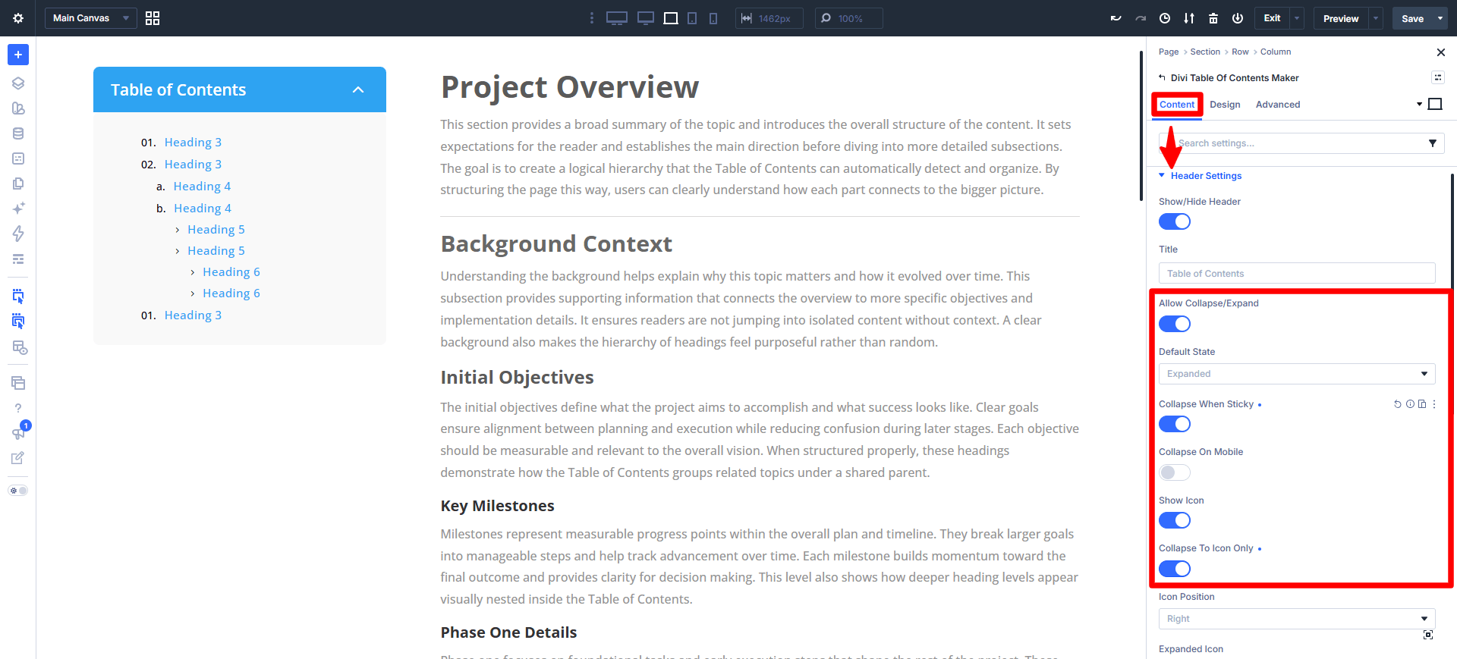Toggle the Show Icon switch
The width and height of the screenshot is (1457, 659).
pos(1175,520)
